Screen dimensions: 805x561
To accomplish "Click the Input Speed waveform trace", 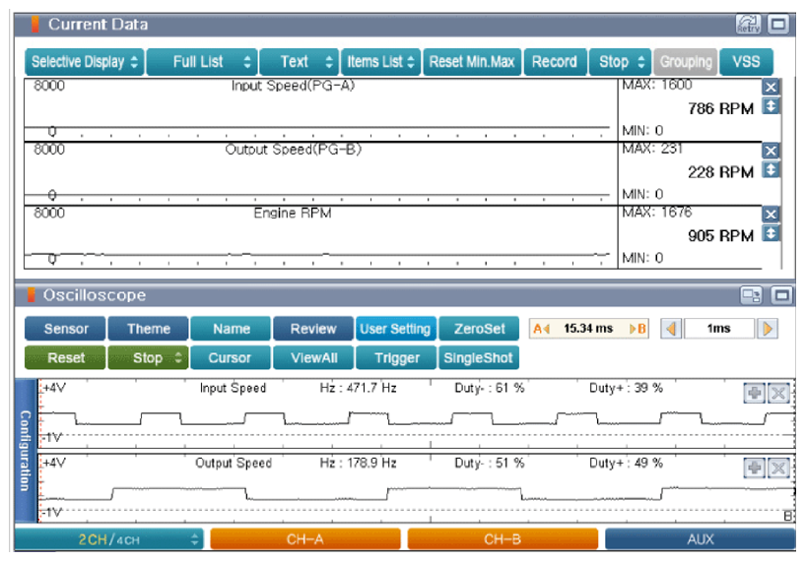I will [417, 418].
